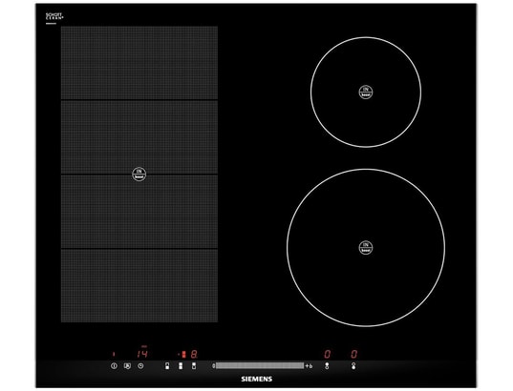Tap the red 0 display above the rear right zone selector
Viewport: 513px width, 391px height.
[x=327, y=354]
